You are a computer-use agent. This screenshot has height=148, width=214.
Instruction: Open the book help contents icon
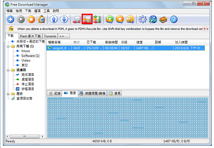click(x=163, y=19)
